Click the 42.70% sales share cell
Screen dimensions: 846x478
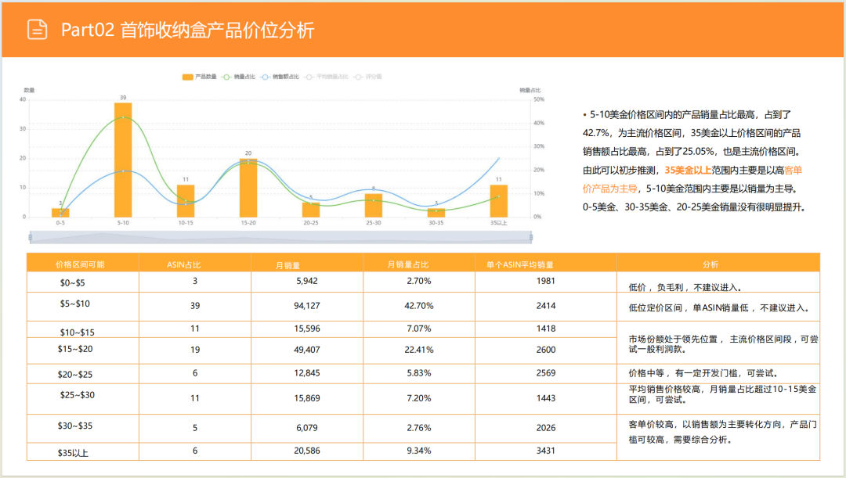pyautogui.click(x=418, y=306)
